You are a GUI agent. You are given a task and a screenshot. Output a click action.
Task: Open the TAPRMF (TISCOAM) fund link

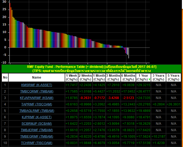tap(37, 104)
